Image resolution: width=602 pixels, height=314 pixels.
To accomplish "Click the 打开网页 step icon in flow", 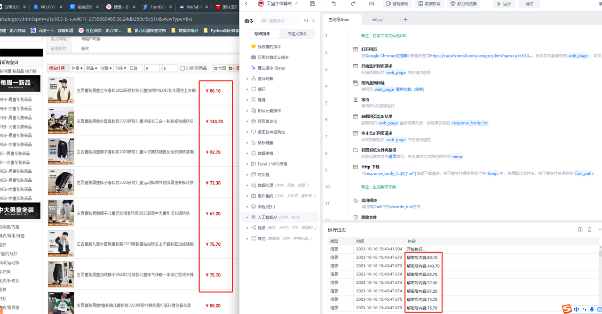I will [x=356, y=49].
